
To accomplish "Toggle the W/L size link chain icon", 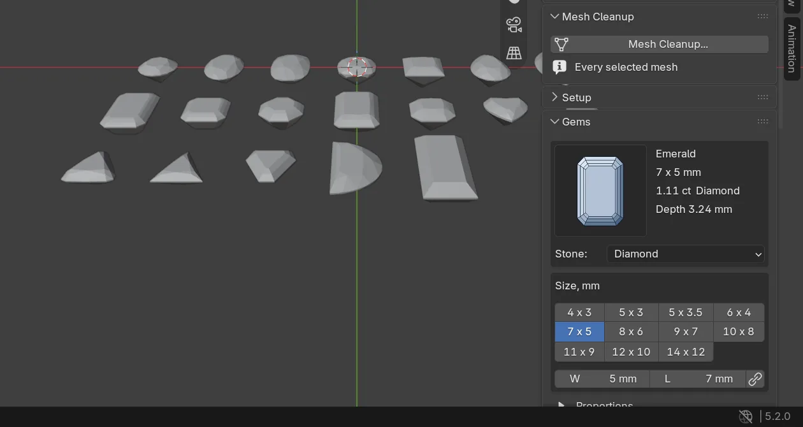I will (x=755, y=379).
